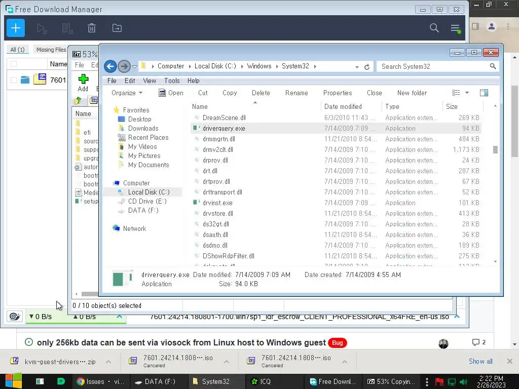The height and width of the screenshot is (389, 519).
Task: Select the All (1) filter tab
Action: click(18, 50)
